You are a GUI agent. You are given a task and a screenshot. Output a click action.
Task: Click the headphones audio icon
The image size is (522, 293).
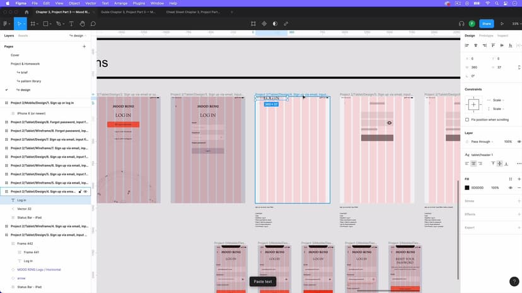461,24
